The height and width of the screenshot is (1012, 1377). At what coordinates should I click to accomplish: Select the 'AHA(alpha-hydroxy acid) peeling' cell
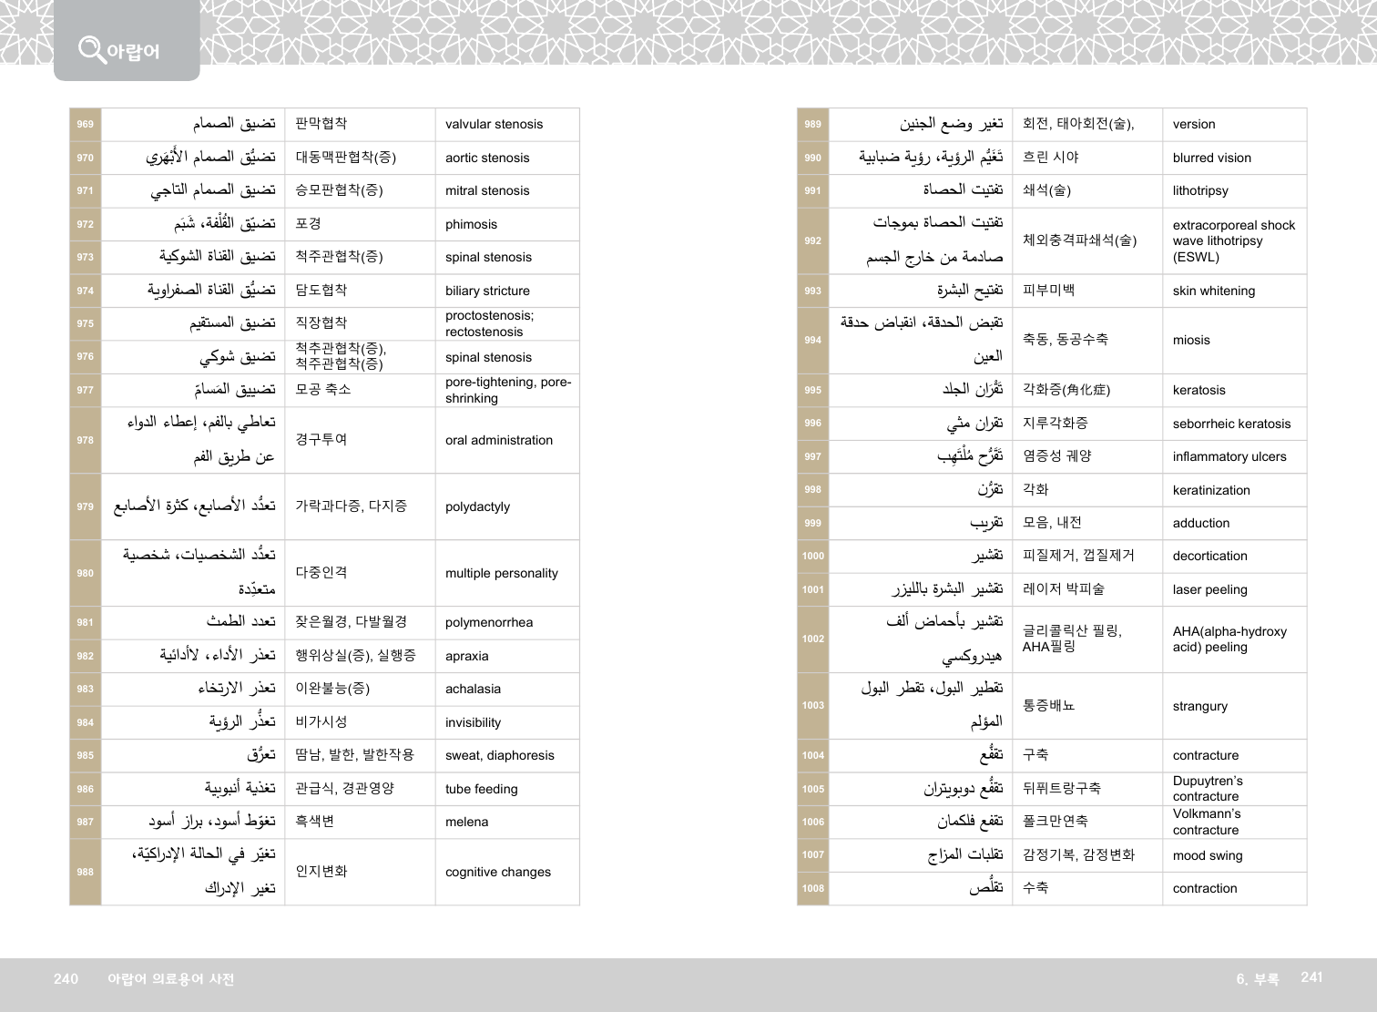tap(1229, 639)
